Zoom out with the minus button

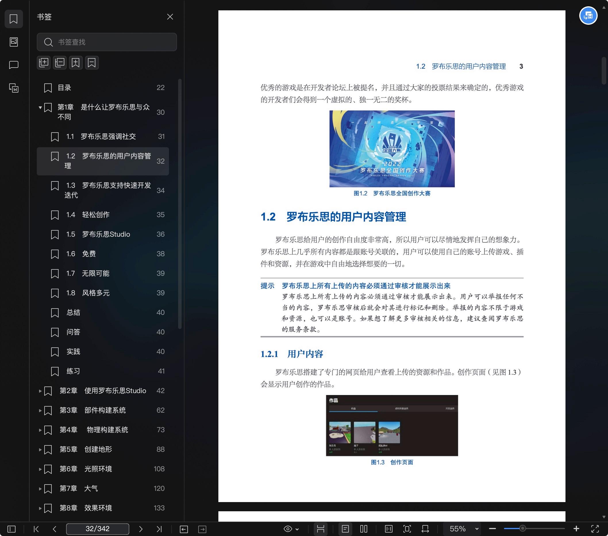point(492,529)
